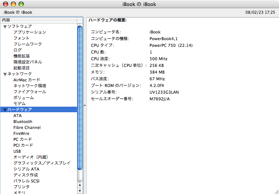Click the PowerBook4,1 model value
Screen dimensions: 279x194
[x=164, y=39]
